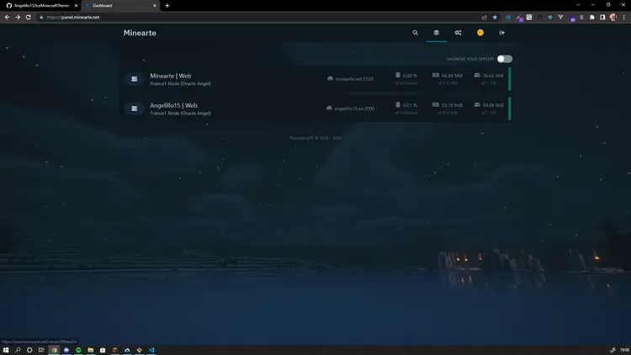Open the Discord icon on the taskbar
This screenshot has height=355, width=631.
tap(66, 350)
